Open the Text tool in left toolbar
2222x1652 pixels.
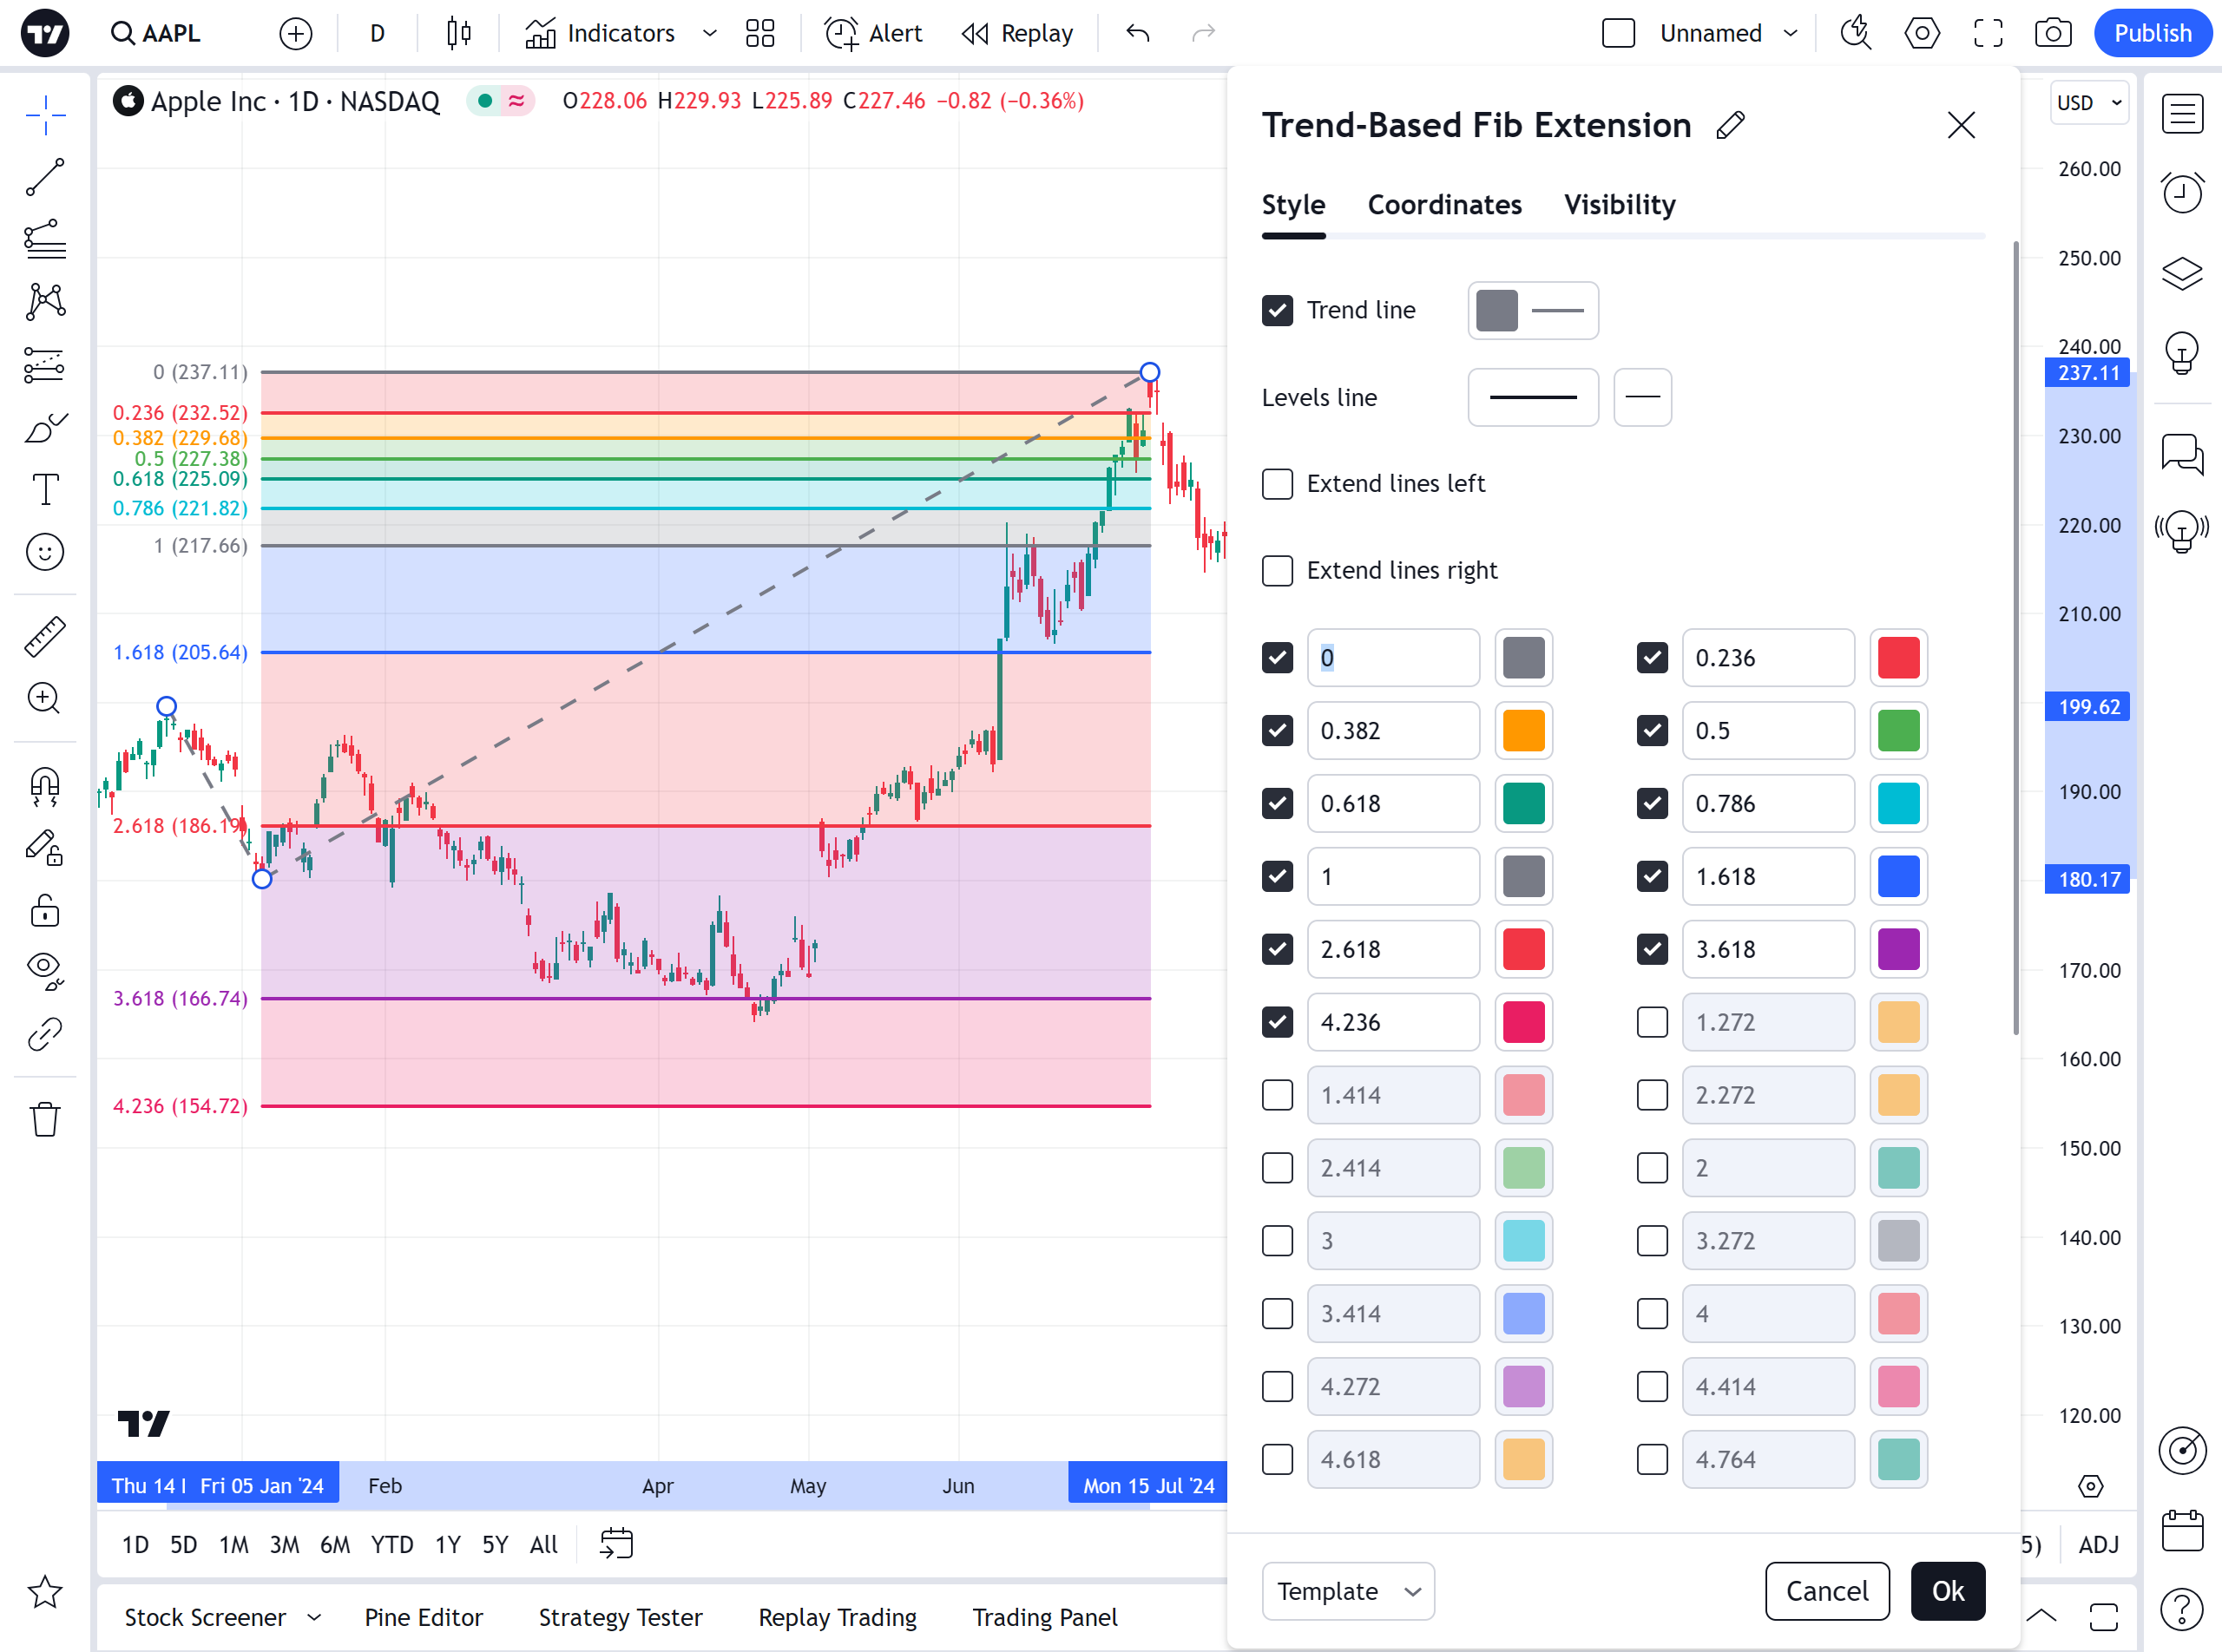[45, 490]
